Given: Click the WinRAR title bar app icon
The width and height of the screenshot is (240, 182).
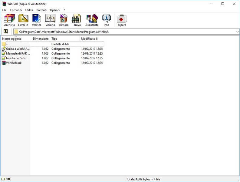Looking at the screenshot, I should 4,4.
